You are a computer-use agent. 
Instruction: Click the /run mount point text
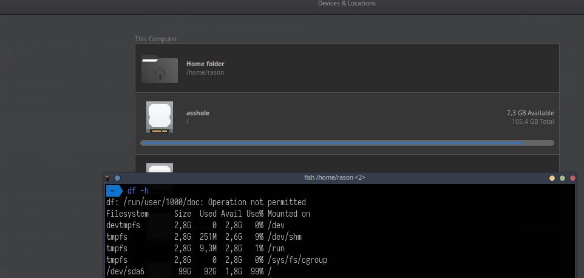click(276, 248)
